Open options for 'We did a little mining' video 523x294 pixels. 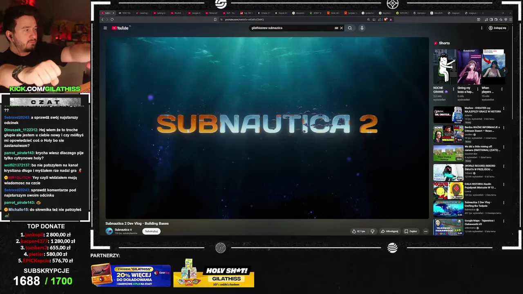click(x=503, y=147)
